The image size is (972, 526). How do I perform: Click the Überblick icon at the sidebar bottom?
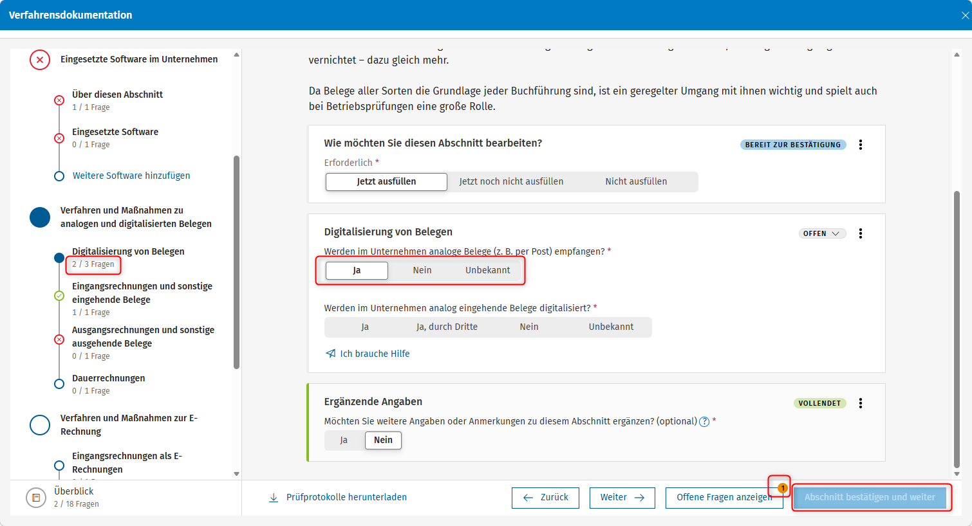click(x=36, y=498)
